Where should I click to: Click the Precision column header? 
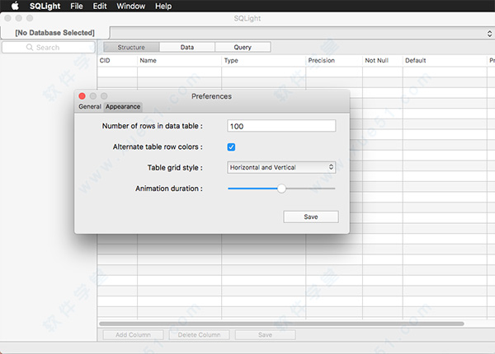[x=334, y=60]
